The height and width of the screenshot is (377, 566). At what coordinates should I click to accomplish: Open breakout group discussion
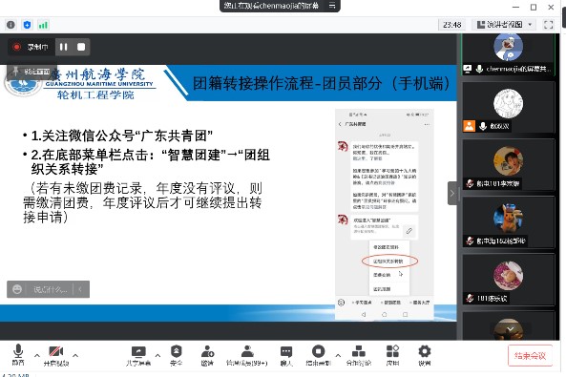click(359, 355)
